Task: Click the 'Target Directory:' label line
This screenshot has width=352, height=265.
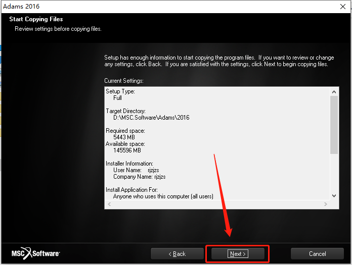Action: point(125,111)
